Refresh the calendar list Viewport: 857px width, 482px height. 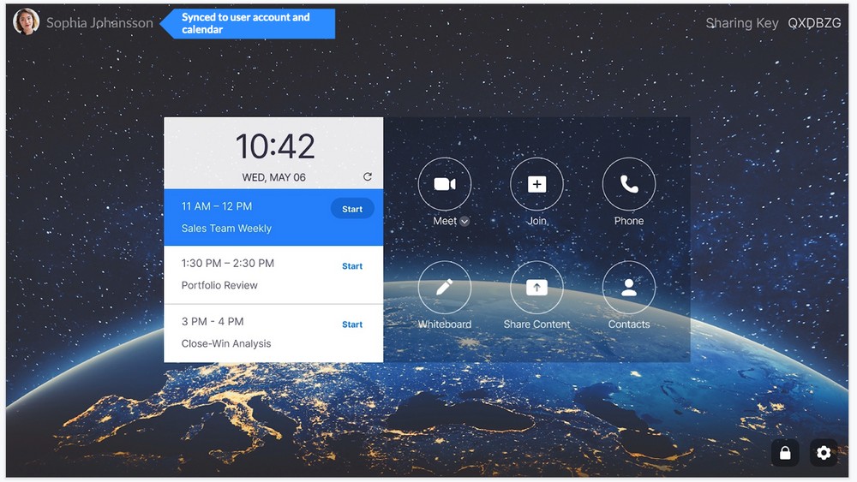[x=368, y=176]
